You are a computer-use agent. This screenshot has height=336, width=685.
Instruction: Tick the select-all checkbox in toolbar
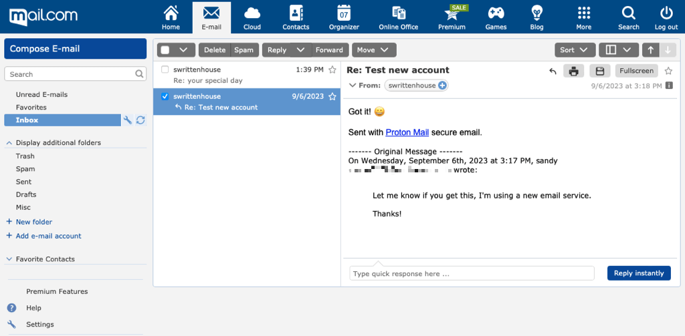(x=165, y=50)
